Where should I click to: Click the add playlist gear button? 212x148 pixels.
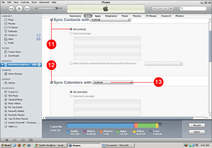(7, 140)
